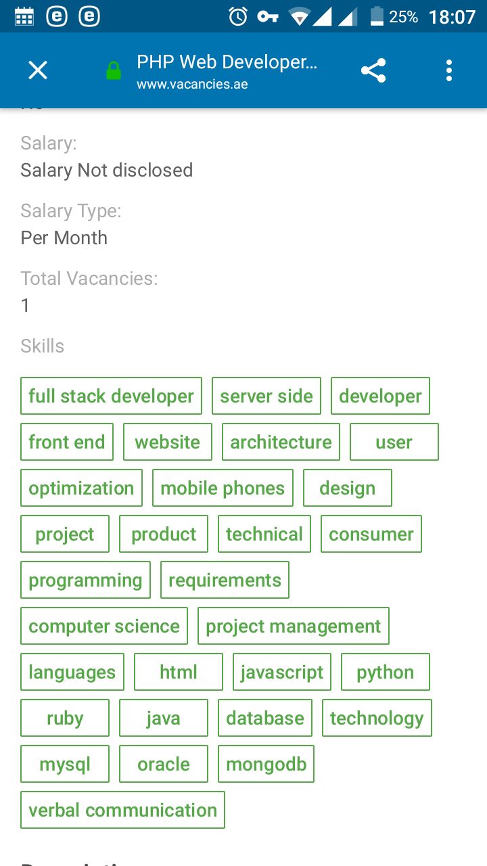Viewport: 487px width, 866px height.
Task: Tap the battery indicator icon
Action: [x=377, y=16]
